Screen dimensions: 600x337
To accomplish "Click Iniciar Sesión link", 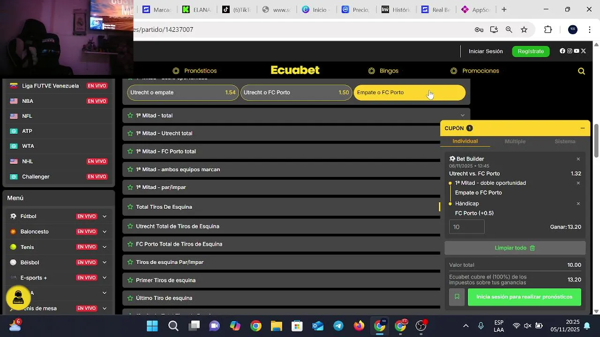I will 486,51.
